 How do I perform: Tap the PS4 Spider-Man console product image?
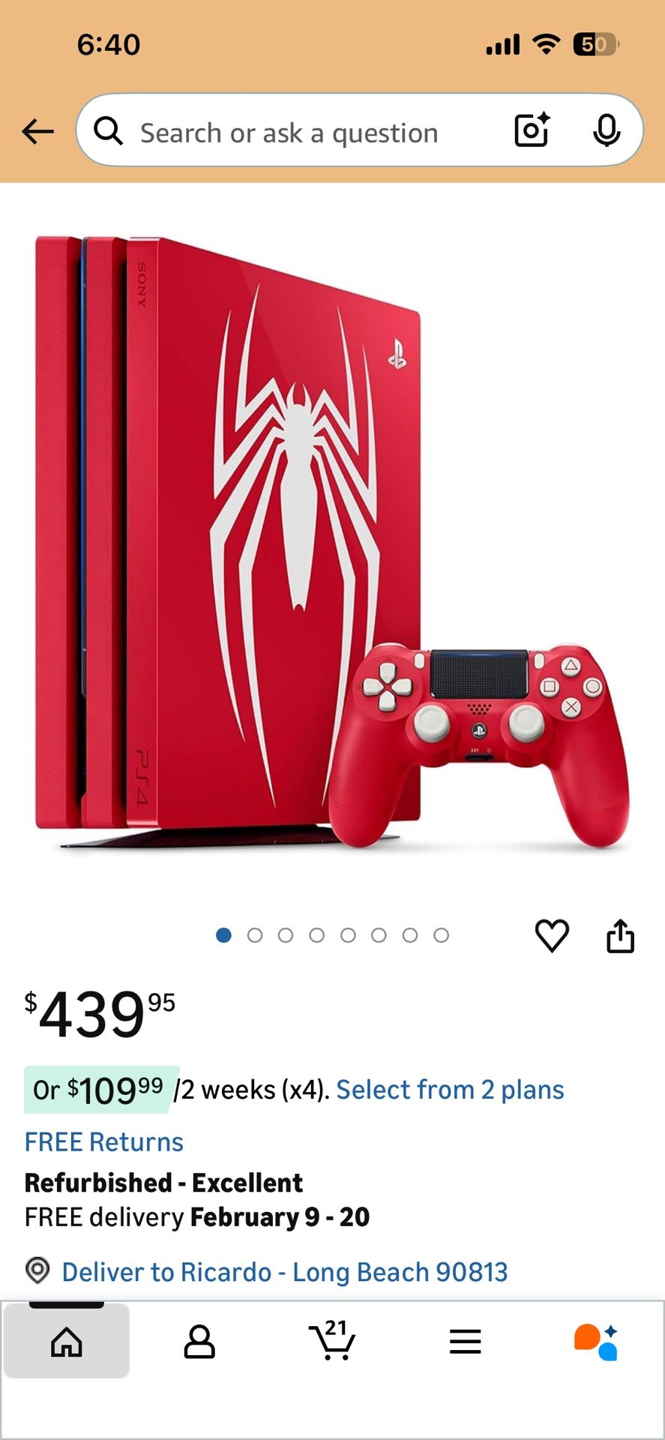coord(332,543)
